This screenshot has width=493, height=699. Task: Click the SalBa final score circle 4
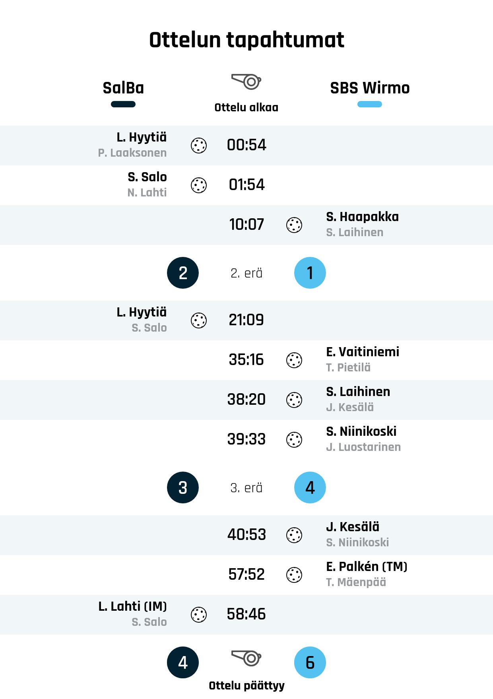pos(183,662)
